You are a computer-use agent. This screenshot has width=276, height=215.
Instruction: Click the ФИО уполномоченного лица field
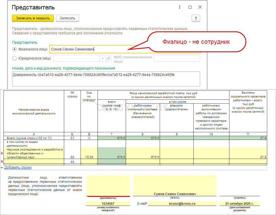[177, 58]
